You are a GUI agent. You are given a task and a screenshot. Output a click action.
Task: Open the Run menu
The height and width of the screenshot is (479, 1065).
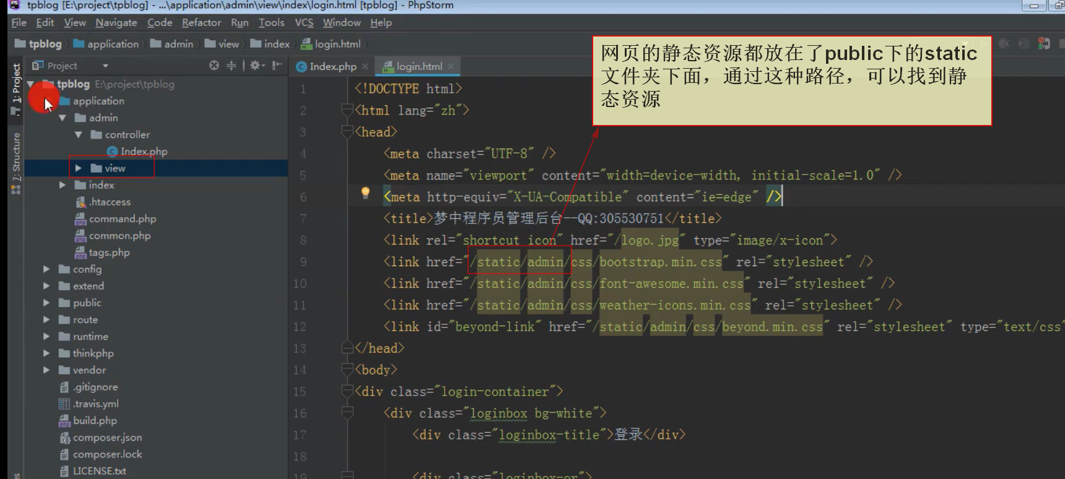(240, 22)
